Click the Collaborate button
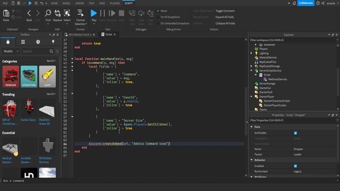 [306, 3]
